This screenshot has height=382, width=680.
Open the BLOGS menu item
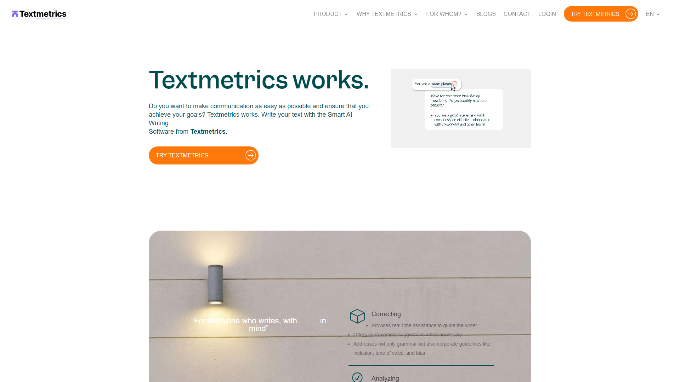486,13
